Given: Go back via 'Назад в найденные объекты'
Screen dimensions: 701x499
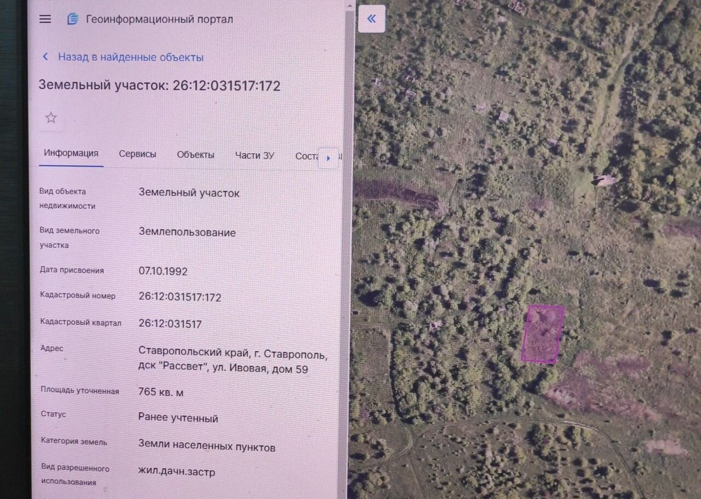Looking at the screenshot, I should pos(130,57).
